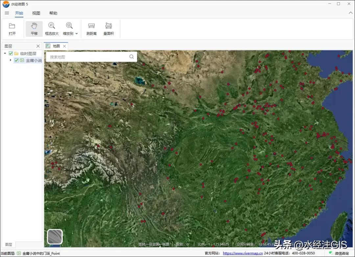Collapse the ribbon with the chevron
This screenshot has width=355, height=257.
coord(350,13)
